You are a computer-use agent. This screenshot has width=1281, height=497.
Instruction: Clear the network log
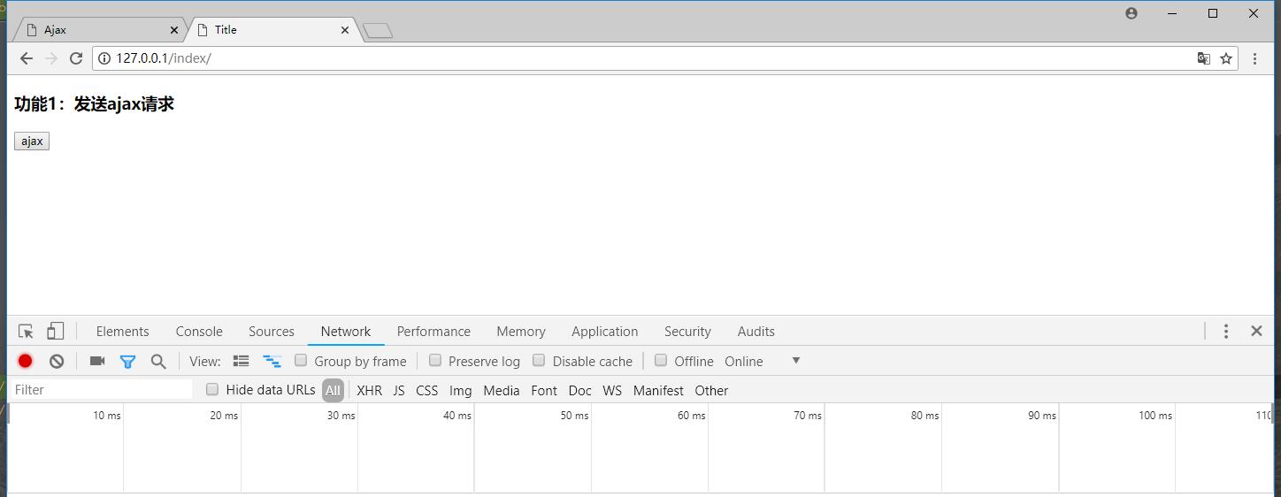pos(57,361)
